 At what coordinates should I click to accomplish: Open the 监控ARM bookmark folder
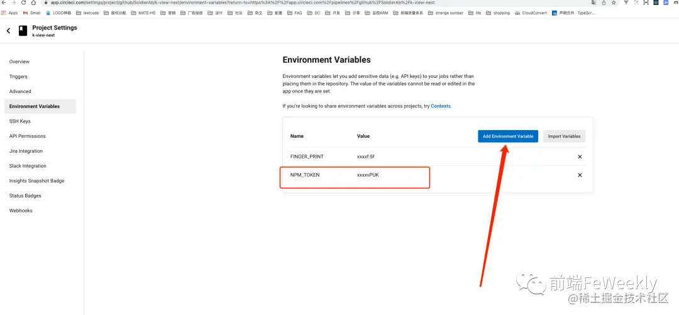point(377,13)
